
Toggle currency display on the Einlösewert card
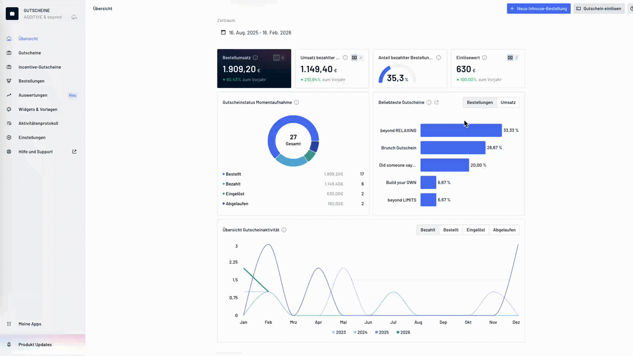510,57
